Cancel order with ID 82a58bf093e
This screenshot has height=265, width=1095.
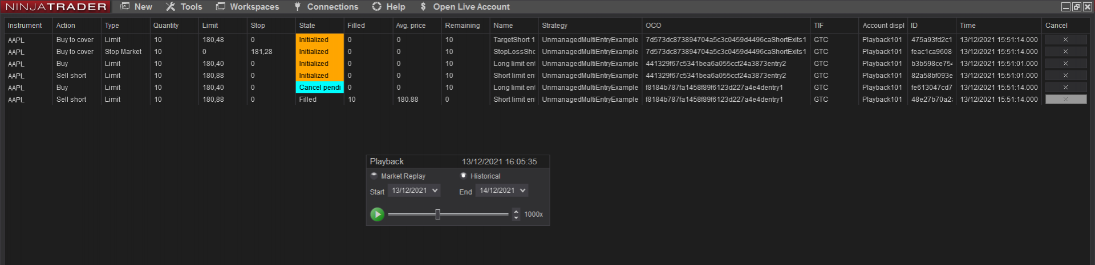click(x=1065, y=76)
